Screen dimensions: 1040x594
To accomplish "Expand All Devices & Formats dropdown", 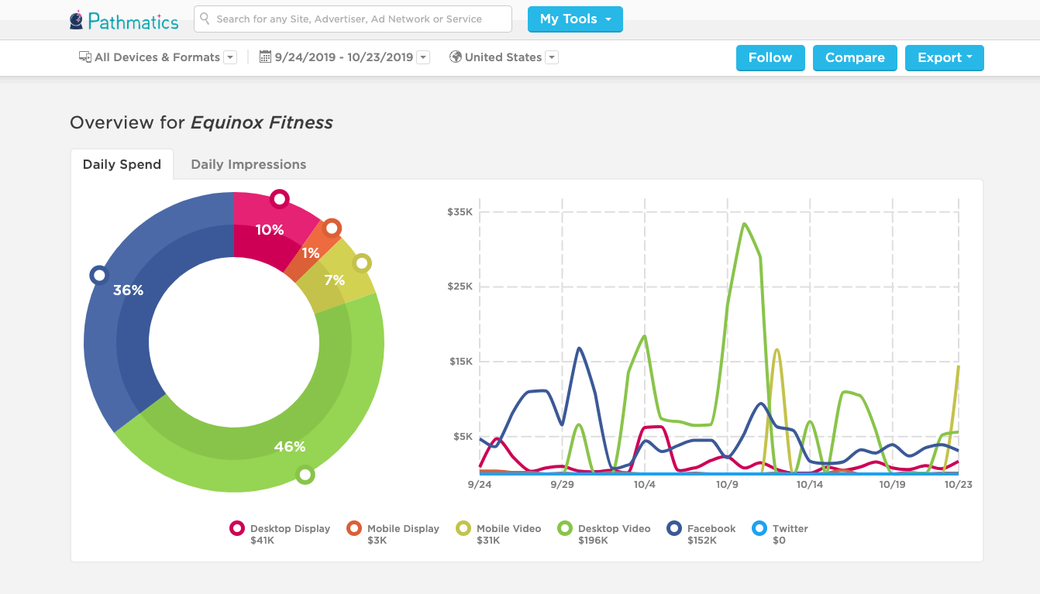I will pyautogui.click(x=230, y=57).
